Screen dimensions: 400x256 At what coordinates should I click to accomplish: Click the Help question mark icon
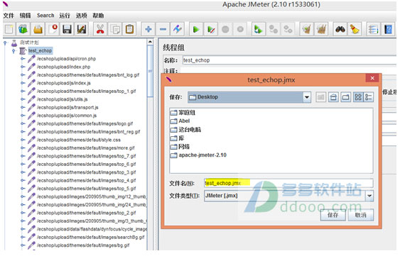388,30
